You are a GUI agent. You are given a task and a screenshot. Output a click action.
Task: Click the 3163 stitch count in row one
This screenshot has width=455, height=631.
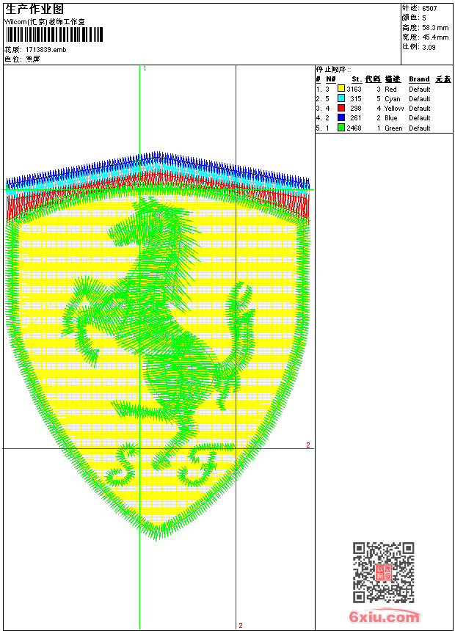[x=354, y=90]
